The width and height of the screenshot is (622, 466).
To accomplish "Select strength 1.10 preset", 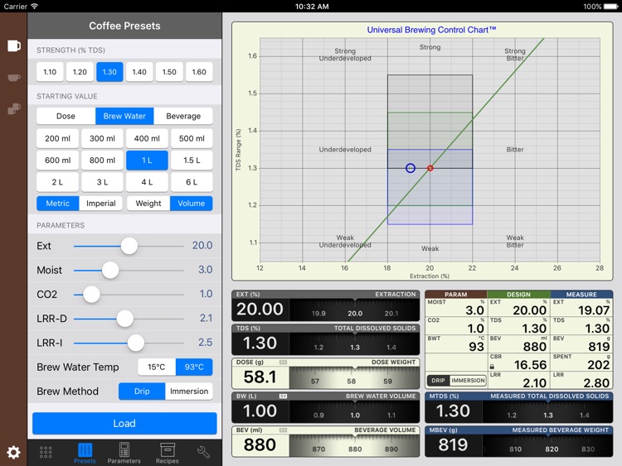I will point(50,72).
